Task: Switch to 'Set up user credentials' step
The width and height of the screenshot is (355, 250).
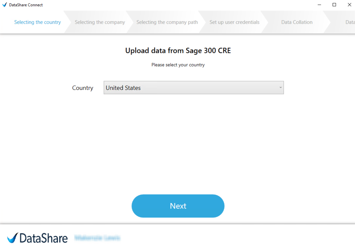Action: (234, 22)
